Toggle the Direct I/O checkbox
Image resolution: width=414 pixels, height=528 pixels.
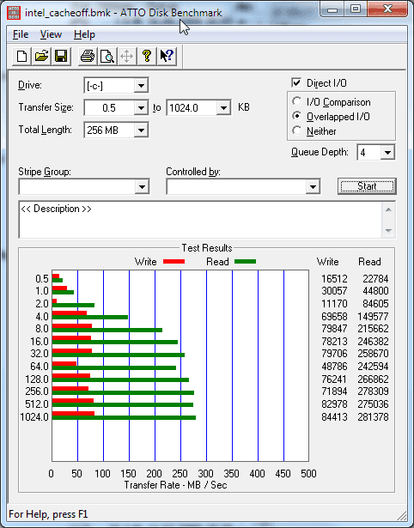[296, 82]
